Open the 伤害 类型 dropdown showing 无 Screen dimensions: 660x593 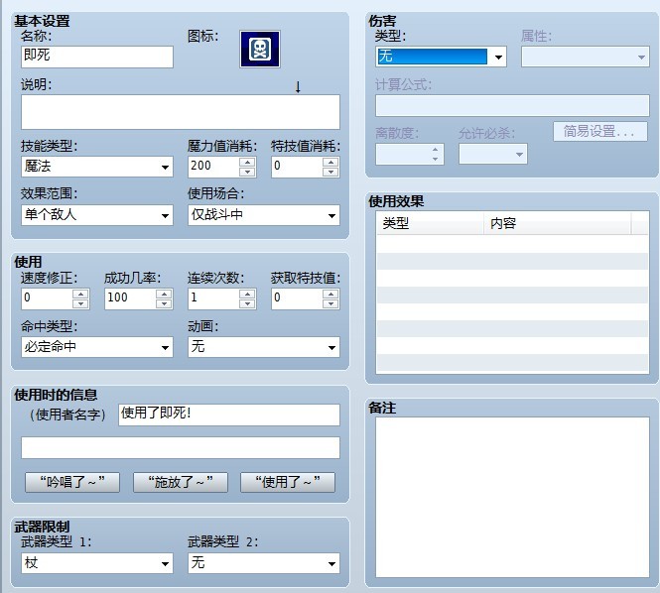click(x=441, y=57)
